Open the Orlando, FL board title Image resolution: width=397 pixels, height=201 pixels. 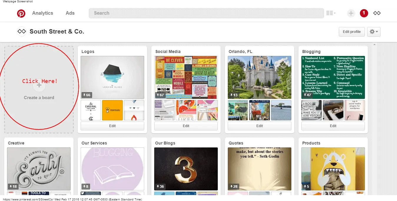coord(240,52)
